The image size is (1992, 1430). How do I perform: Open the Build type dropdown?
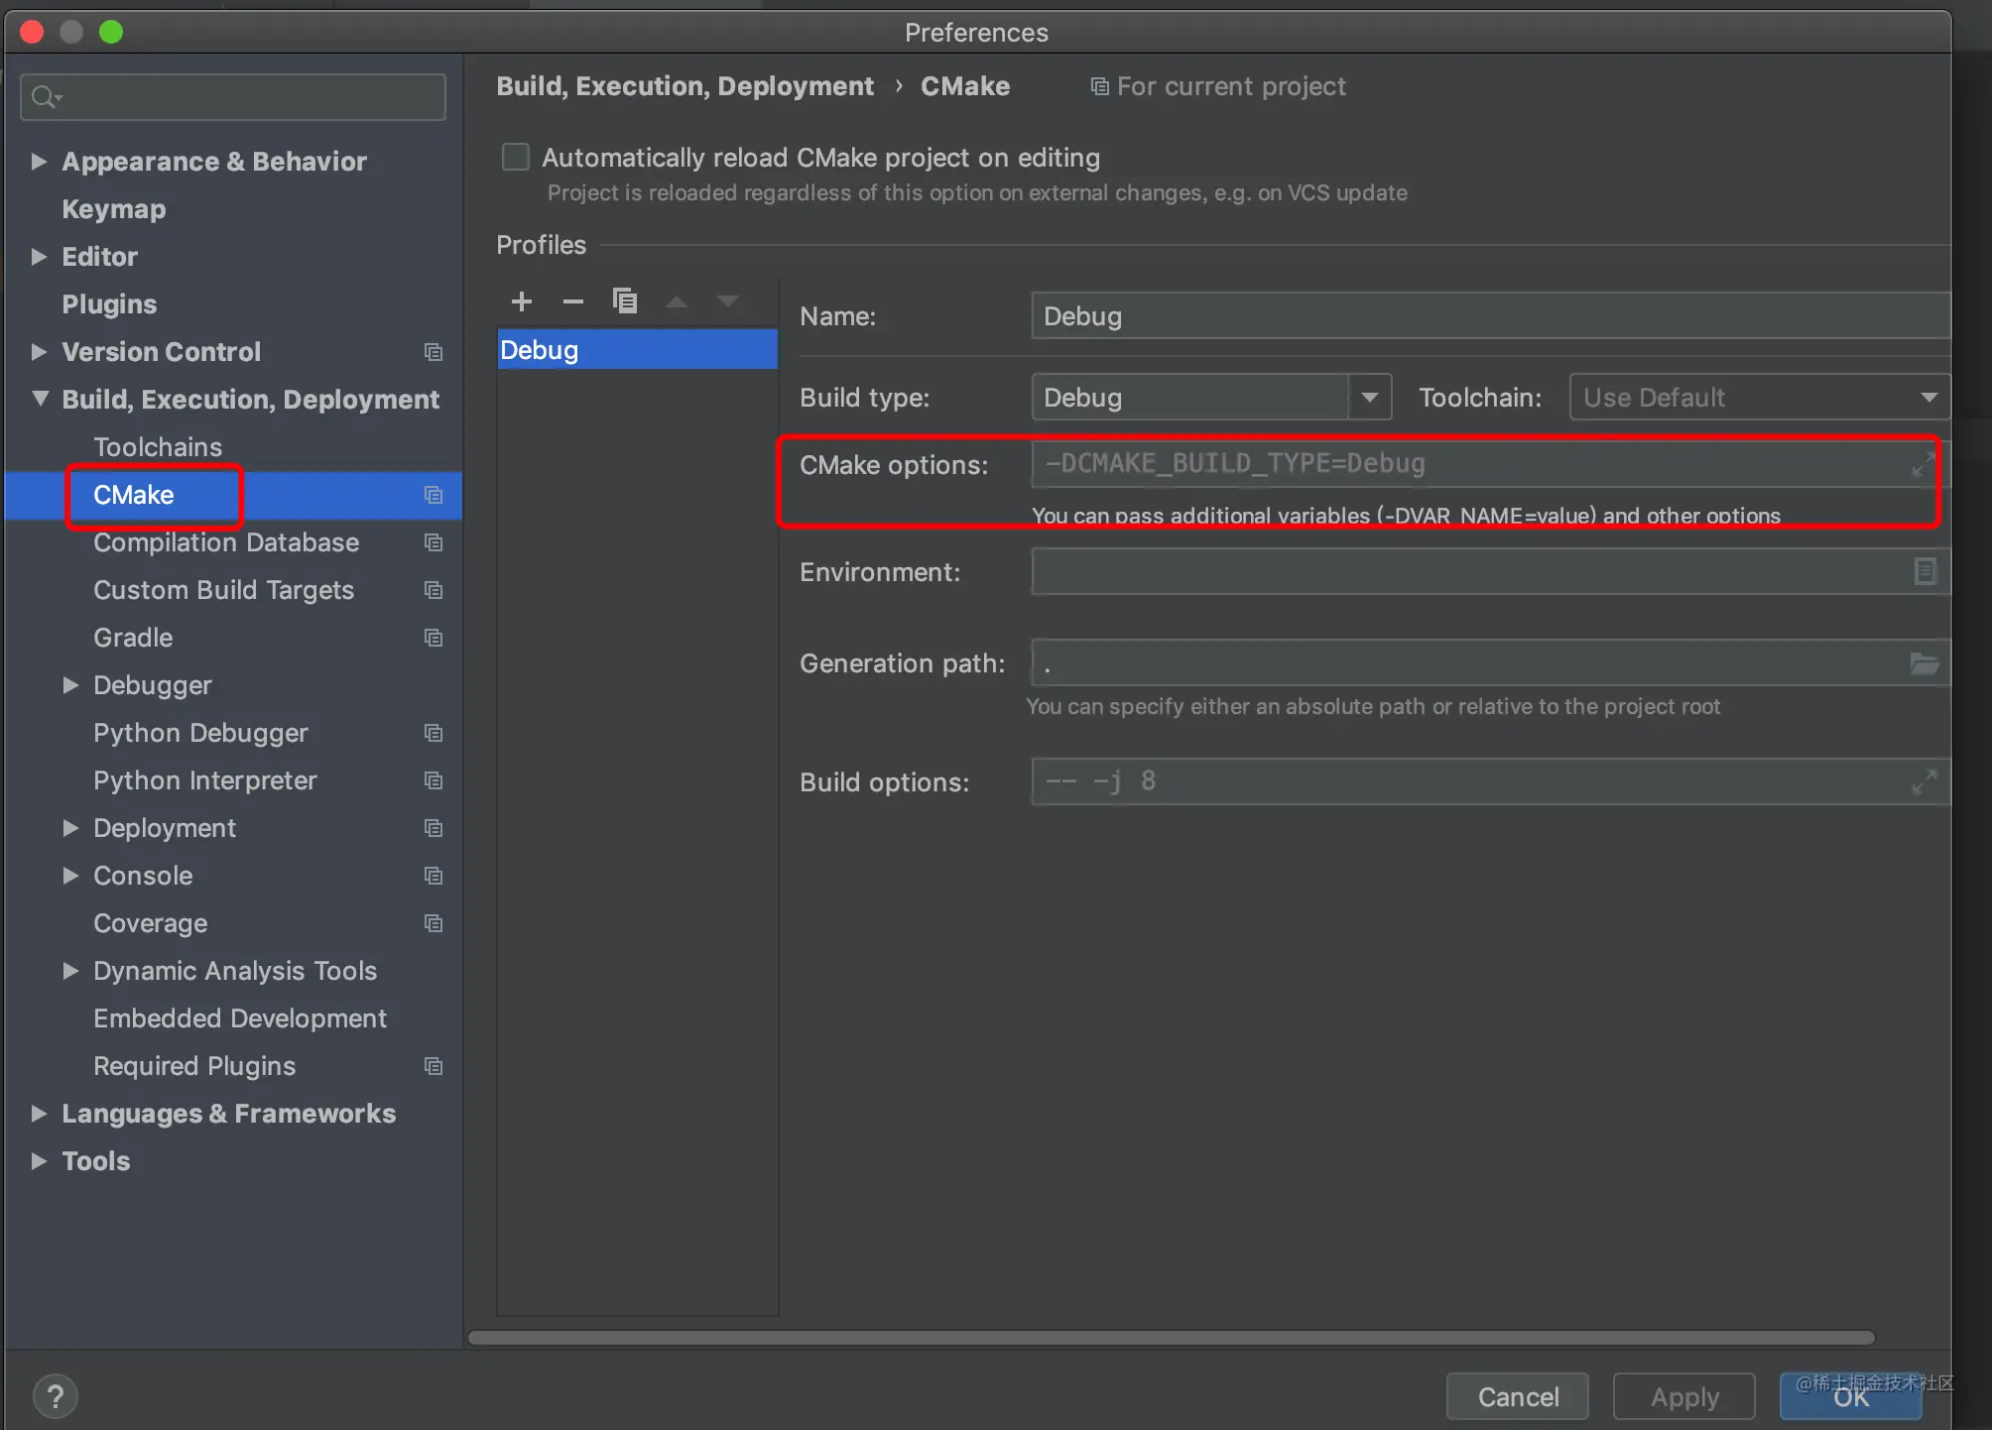pyautogui.click(x=1370, y=398)
